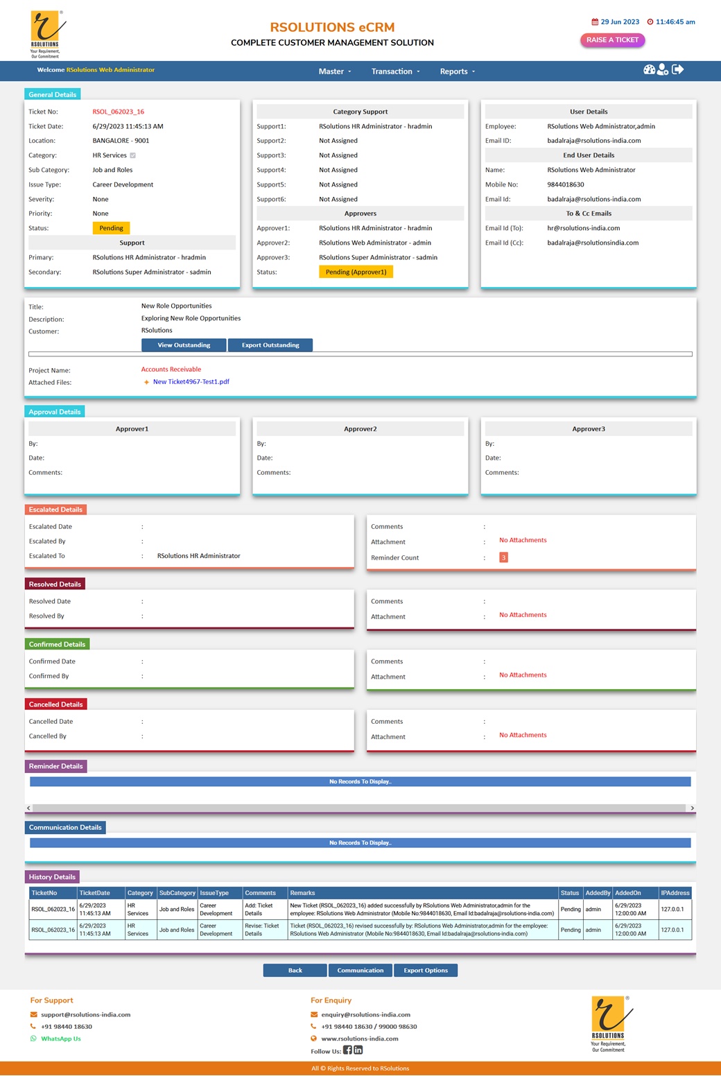Click the View Outstanding button
The width and height of the screenshot is (721, 1076).
coord(184,345)
